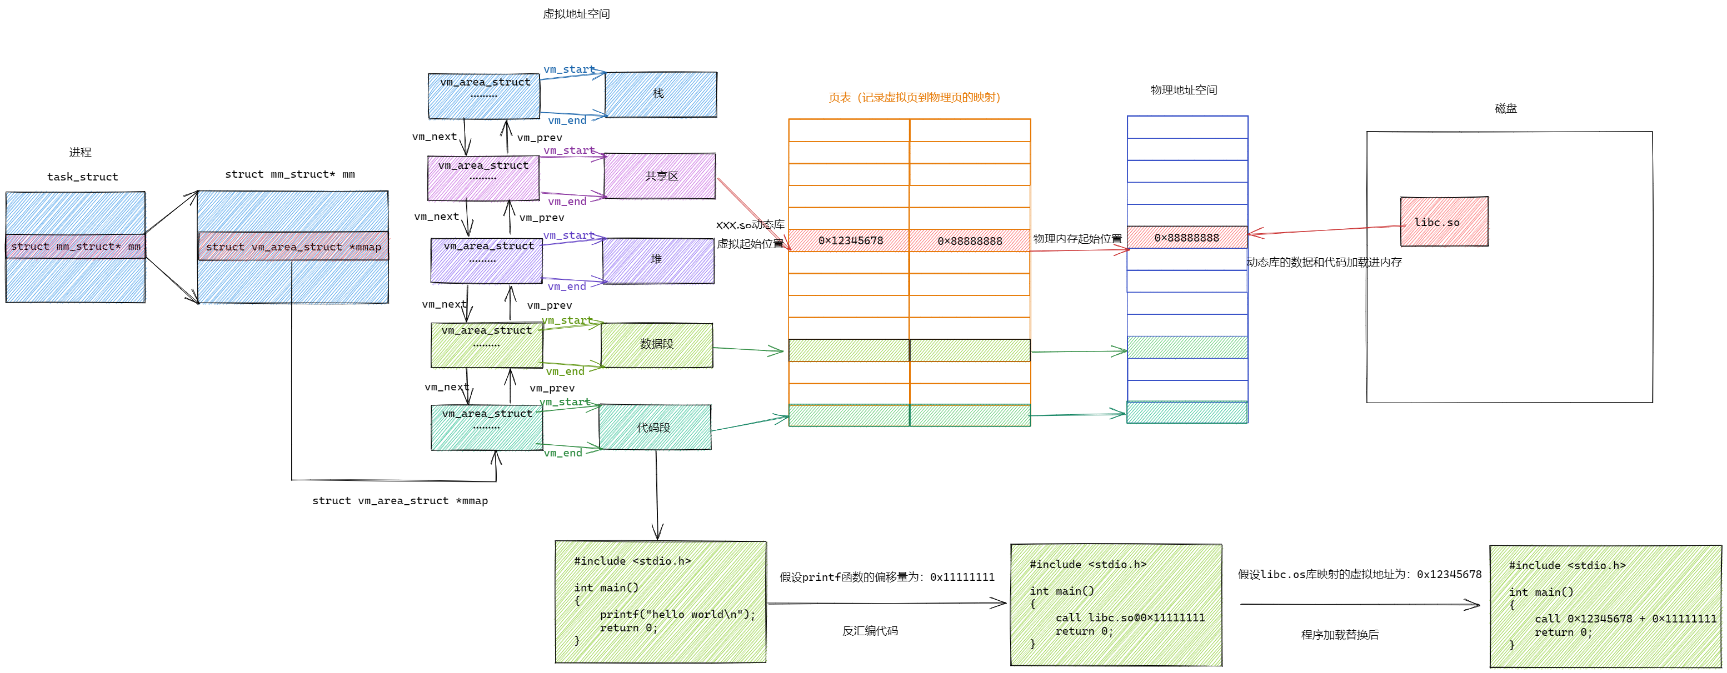Screen dimensions: 1727x673
Task: Click the pink 共享区 shared region box
Action: [660, 176]
